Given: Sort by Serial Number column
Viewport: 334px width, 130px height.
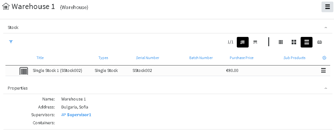Looking at the screenshot, I should click(147, 58).
